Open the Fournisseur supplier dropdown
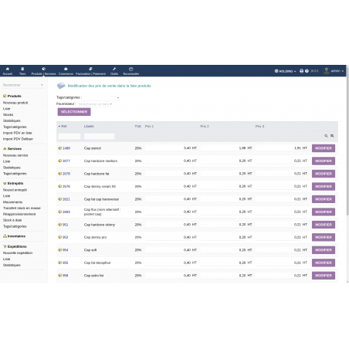The image size is (349, 349). 95,104
